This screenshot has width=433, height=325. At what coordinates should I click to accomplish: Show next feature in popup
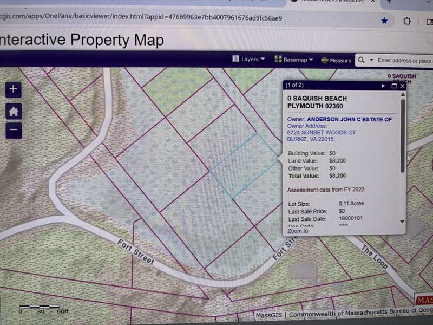click(x=383, y=86)
